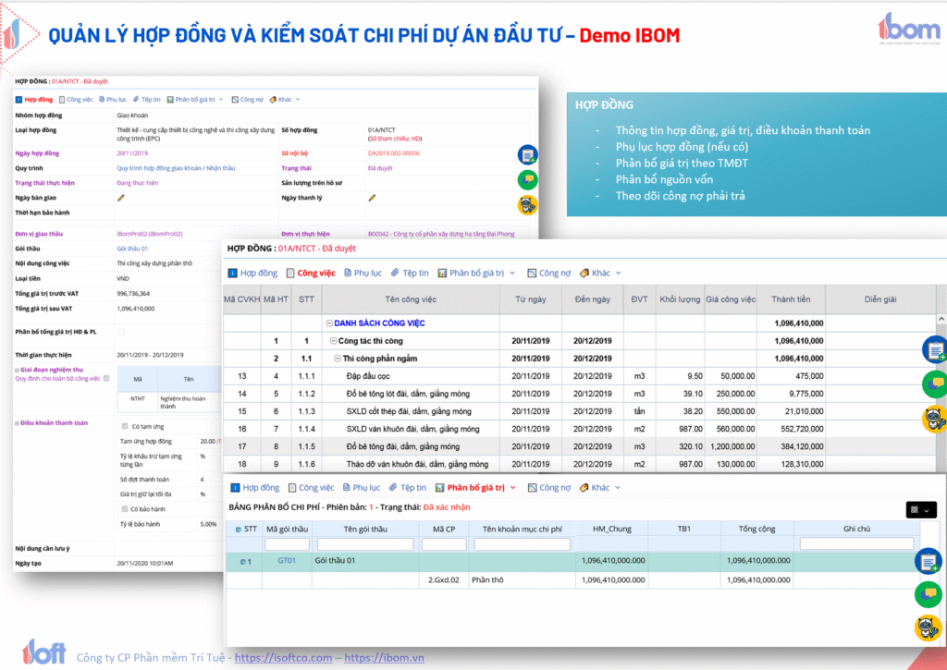Click the filter box under Tên gói thầu
Viewport: 947px width, 670px height.
click(x=364, y=544)
